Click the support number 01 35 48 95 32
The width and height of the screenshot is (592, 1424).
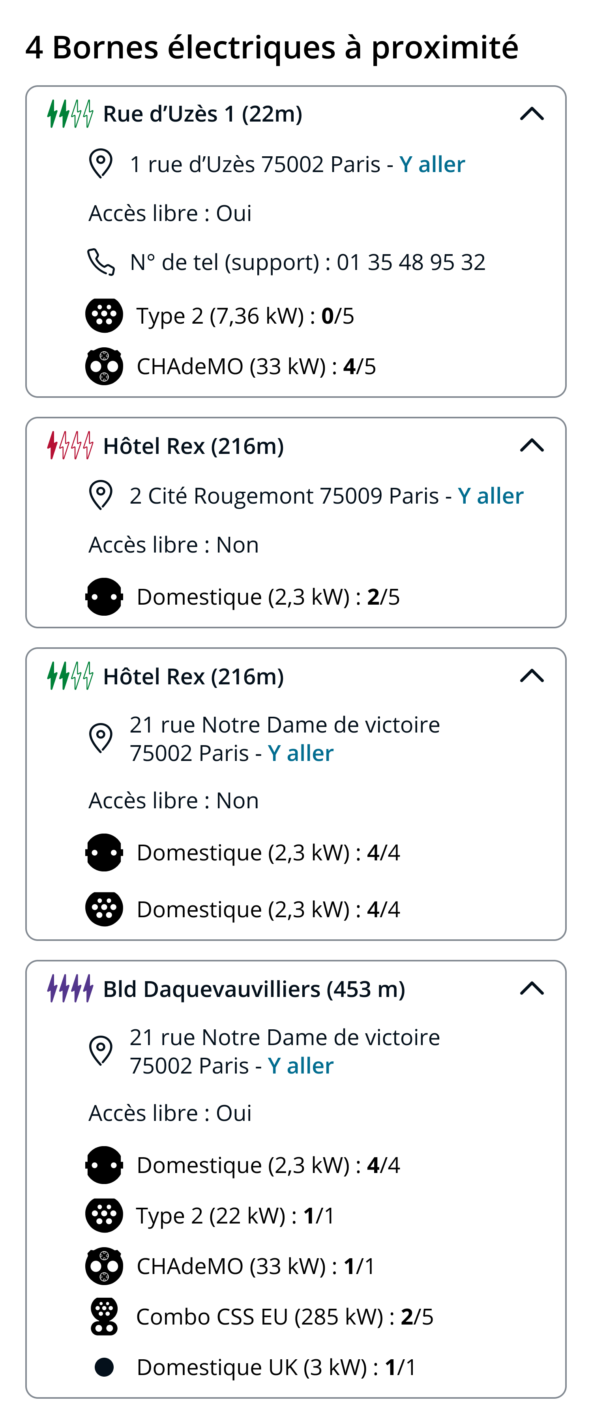(411, 262)
